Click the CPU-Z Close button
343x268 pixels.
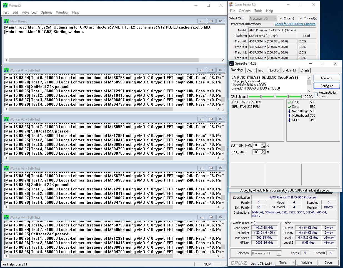(x=328, y=262)
